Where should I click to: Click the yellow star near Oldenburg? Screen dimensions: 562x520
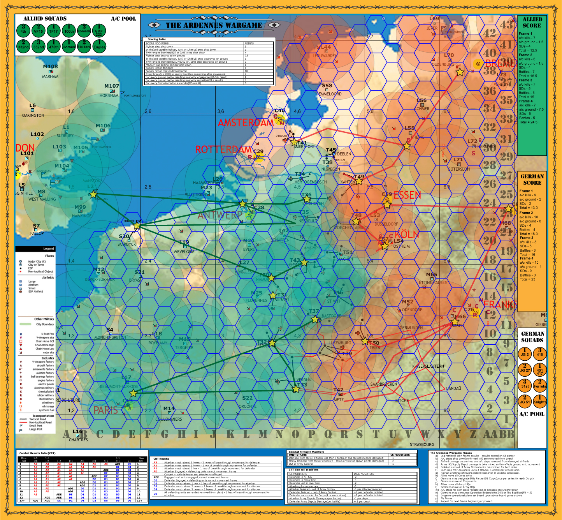pyautogui.click(x=460, y=72)
